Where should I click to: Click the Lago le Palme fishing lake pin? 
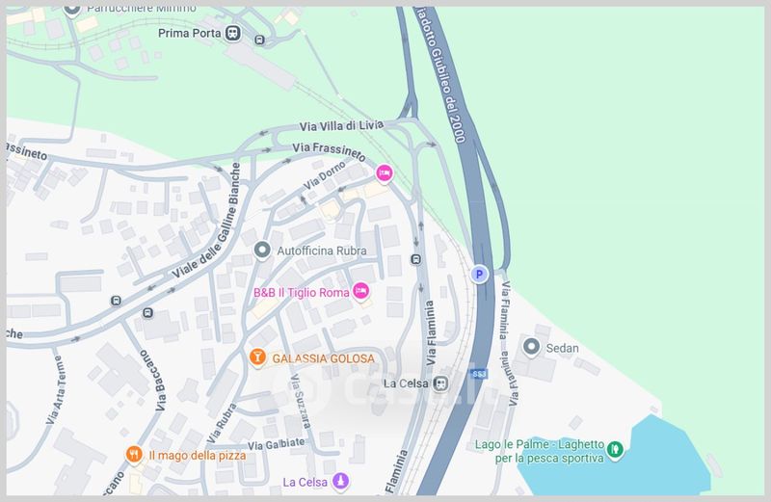615,450
